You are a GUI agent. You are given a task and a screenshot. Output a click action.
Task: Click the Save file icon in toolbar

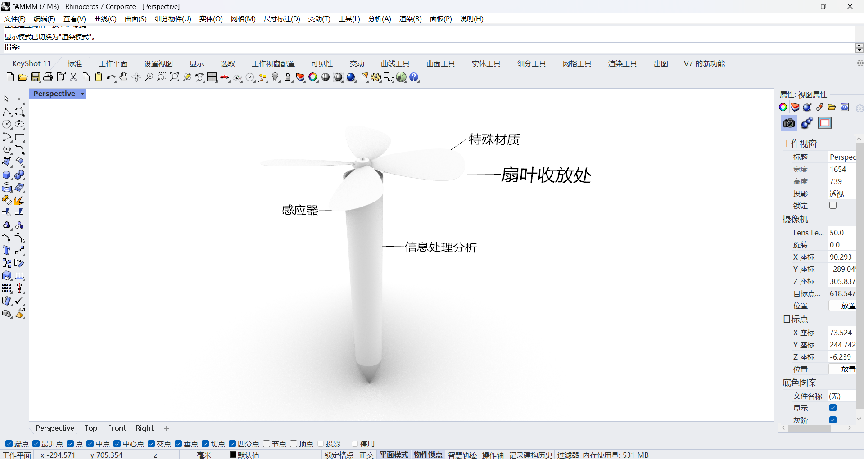[35, 77]
